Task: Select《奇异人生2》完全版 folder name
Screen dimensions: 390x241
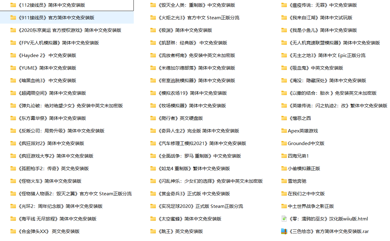Action: (199, 131)
